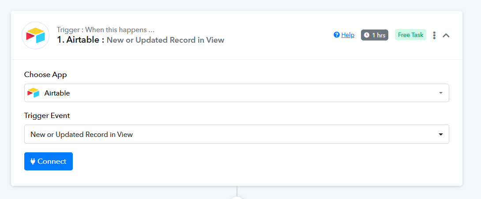Click the add-step circle below the trigger card

237,198
